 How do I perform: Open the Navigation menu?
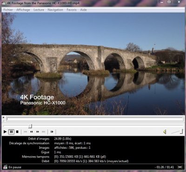[x=55, y=10]
